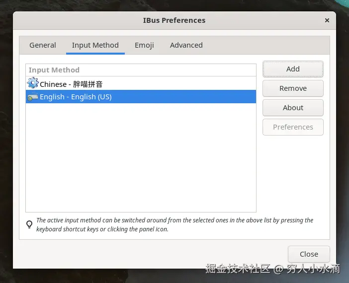Click the gear icon beside Chinese input method

(x=33, y=83)
